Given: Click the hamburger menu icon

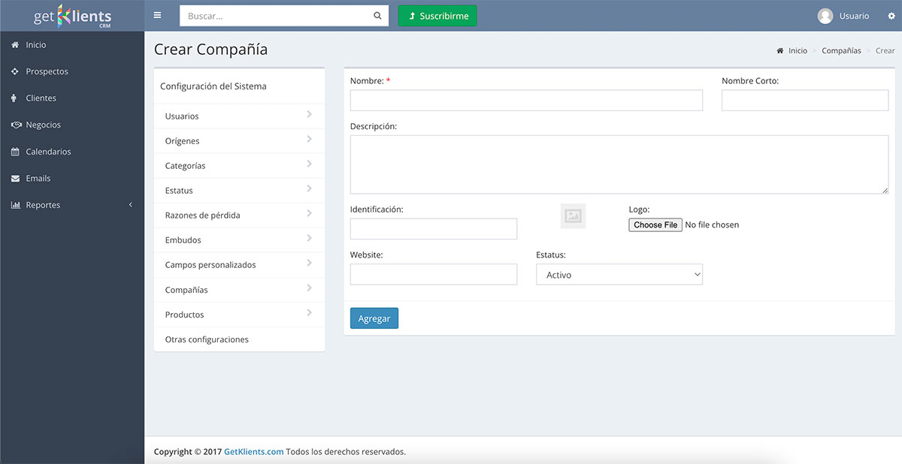Looking at the screenshot, I should [x=157, y=15].
